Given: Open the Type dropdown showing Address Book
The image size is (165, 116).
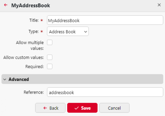Looking at the screenshot, I should tap(68, 32).
